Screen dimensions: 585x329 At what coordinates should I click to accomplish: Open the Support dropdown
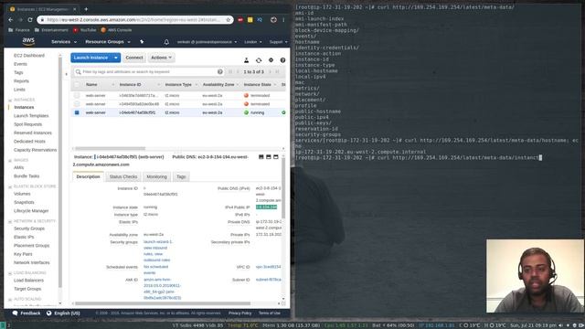pos(278,42)
